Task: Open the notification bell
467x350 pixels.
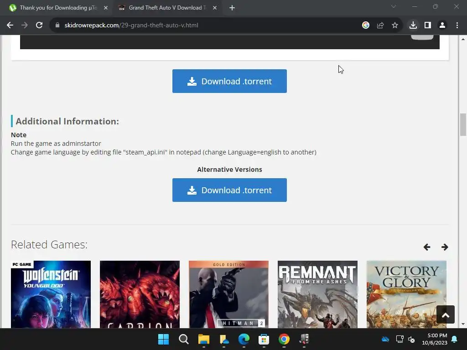Action: click(x=455, y=339)
